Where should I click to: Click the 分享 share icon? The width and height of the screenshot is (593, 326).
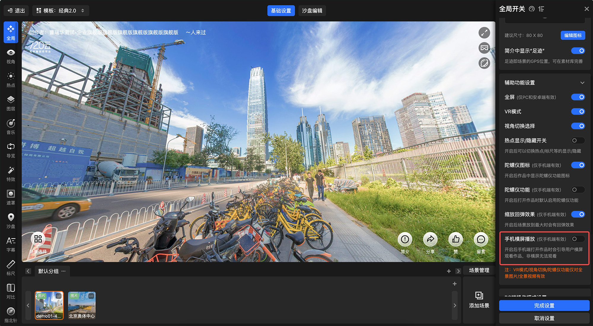[430, 239]
